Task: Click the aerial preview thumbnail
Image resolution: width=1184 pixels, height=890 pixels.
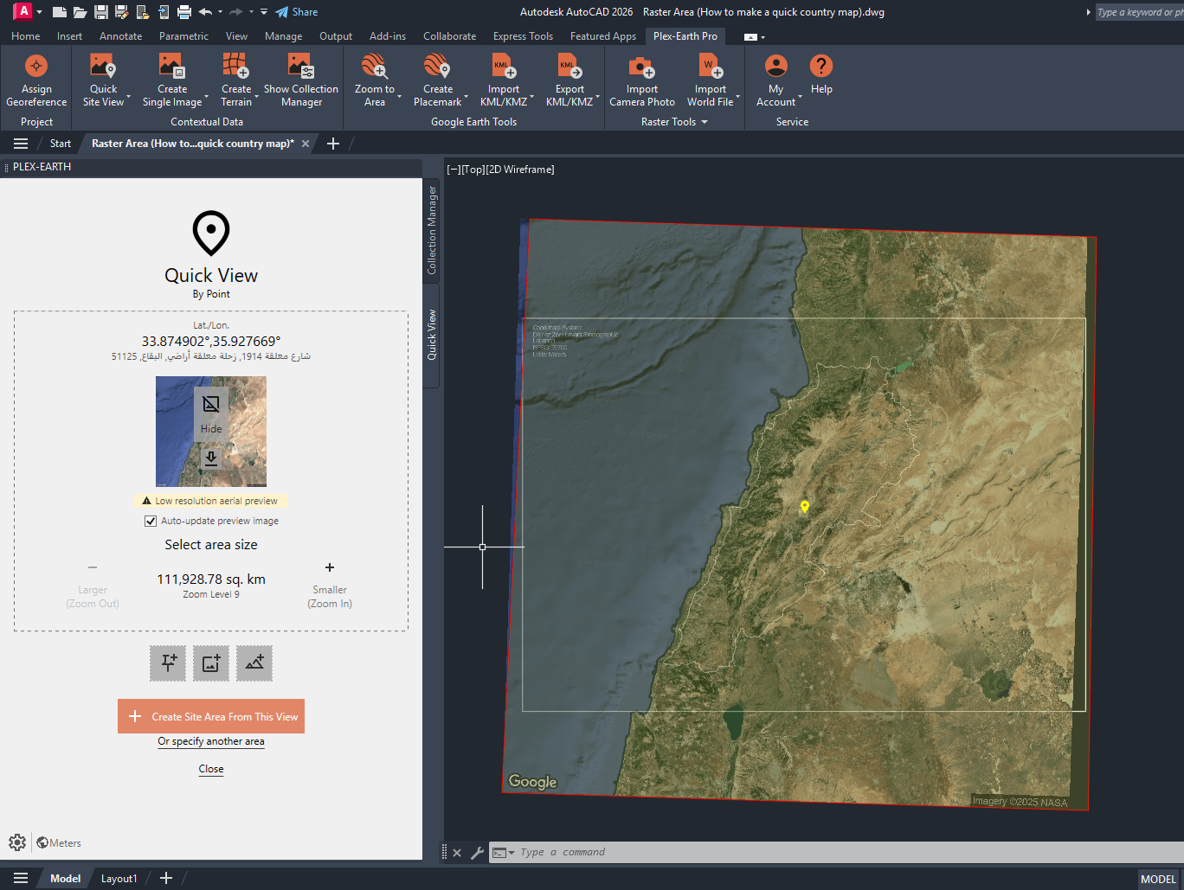Action: 211,432
